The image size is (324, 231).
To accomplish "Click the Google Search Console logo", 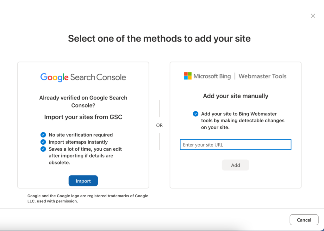I will click(x=83, y=77).
